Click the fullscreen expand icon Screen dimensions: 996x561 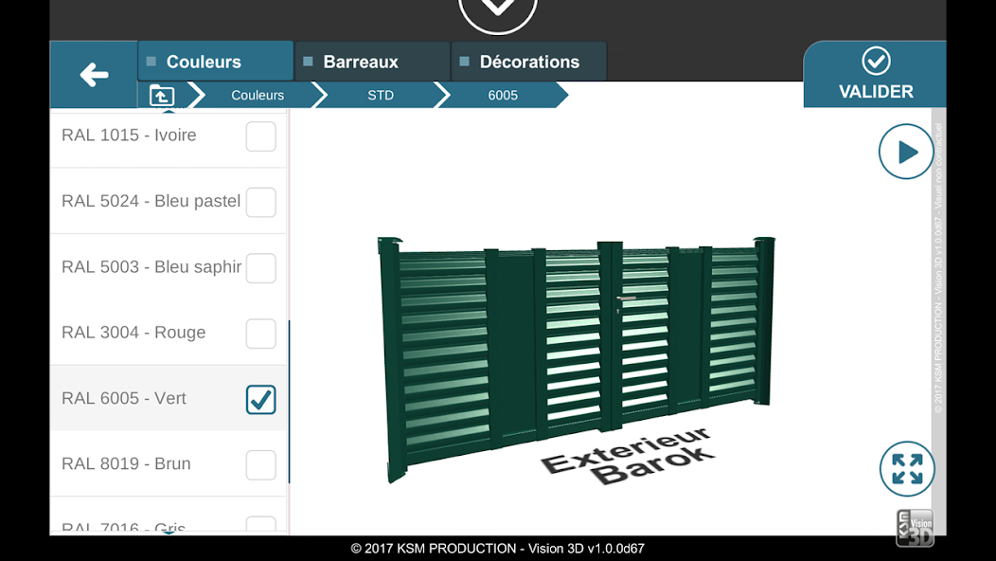click(x=906, y=469)
